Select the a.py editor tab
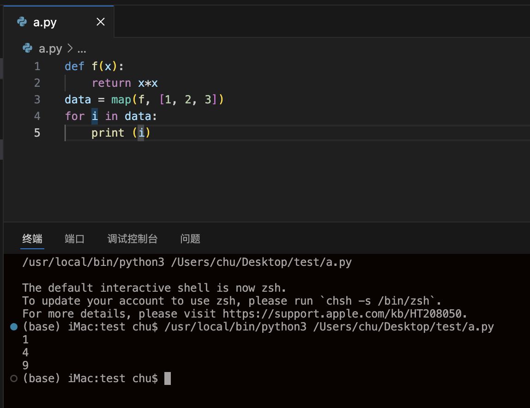Viewport: 530px width, 408px height. (45, 22)
